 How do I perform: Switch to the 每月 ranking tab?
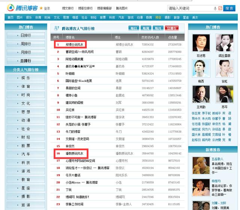[158, 28]
